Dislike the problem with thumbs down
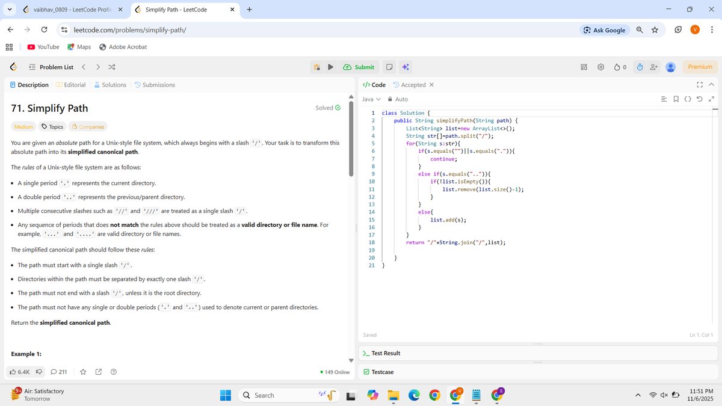The image size is (722, 406). [x=39, y=372]
